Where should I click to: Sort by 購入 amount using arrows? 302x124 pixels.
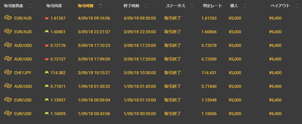[x=245, y=6]
